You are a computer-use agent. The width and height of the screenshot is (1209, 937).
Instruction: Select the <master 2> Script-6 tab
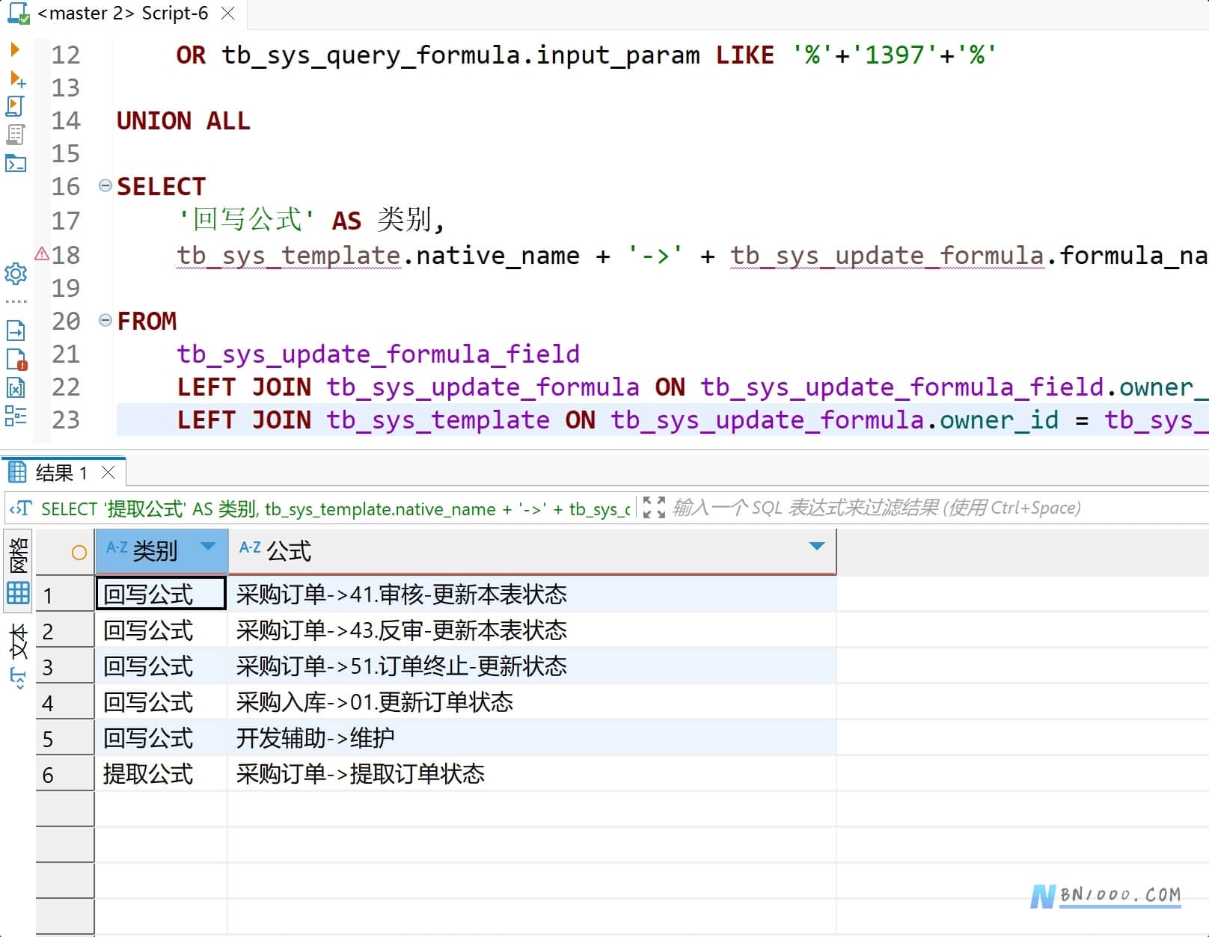pos(123,13)
